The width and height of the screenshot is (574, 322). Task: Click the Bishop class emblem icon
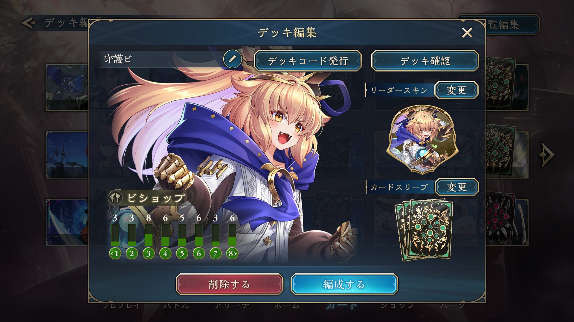115,198
